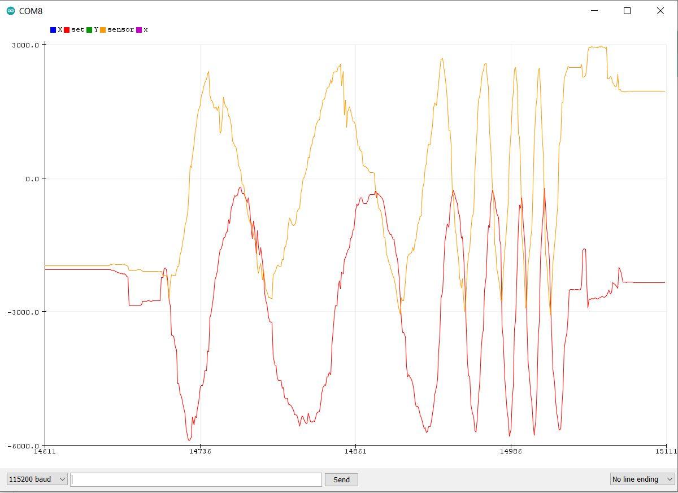Viewport: 678px width, 493px height.
Task: Click the Arduino logo icon in title bar
Action: pos(11,11)
